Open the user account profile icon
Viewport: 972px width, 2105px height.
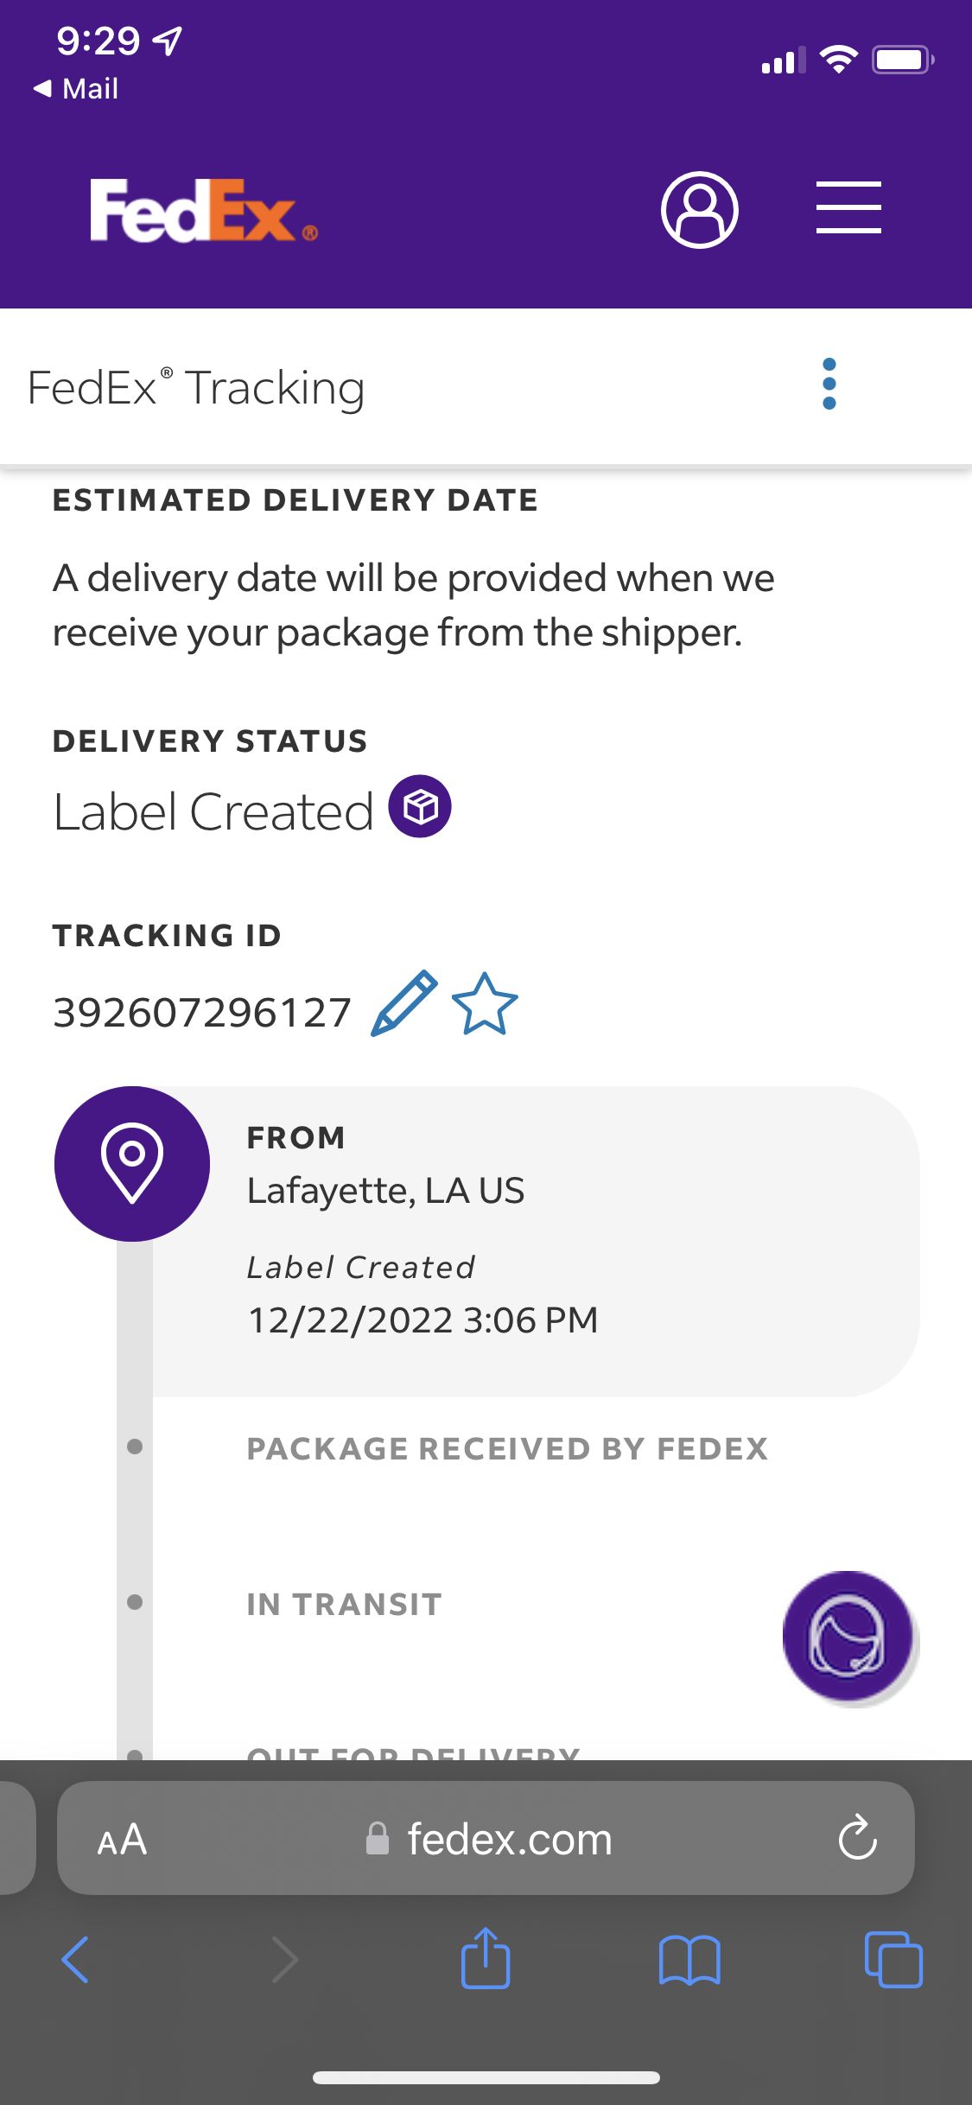(699, 210)
